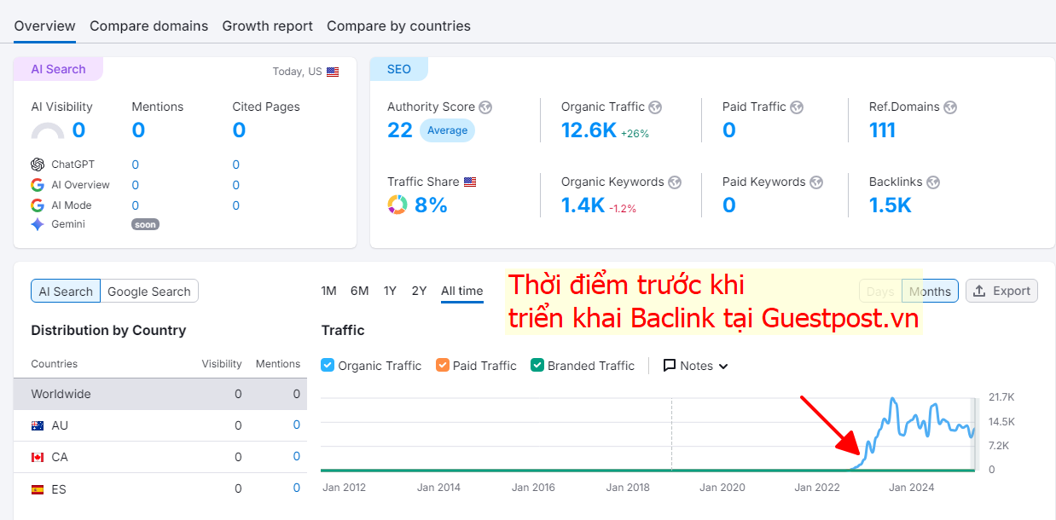Uncheck the Paid Traffic checkbox
The height and width of the screenshot is (520, 1056).
[443, 365]
